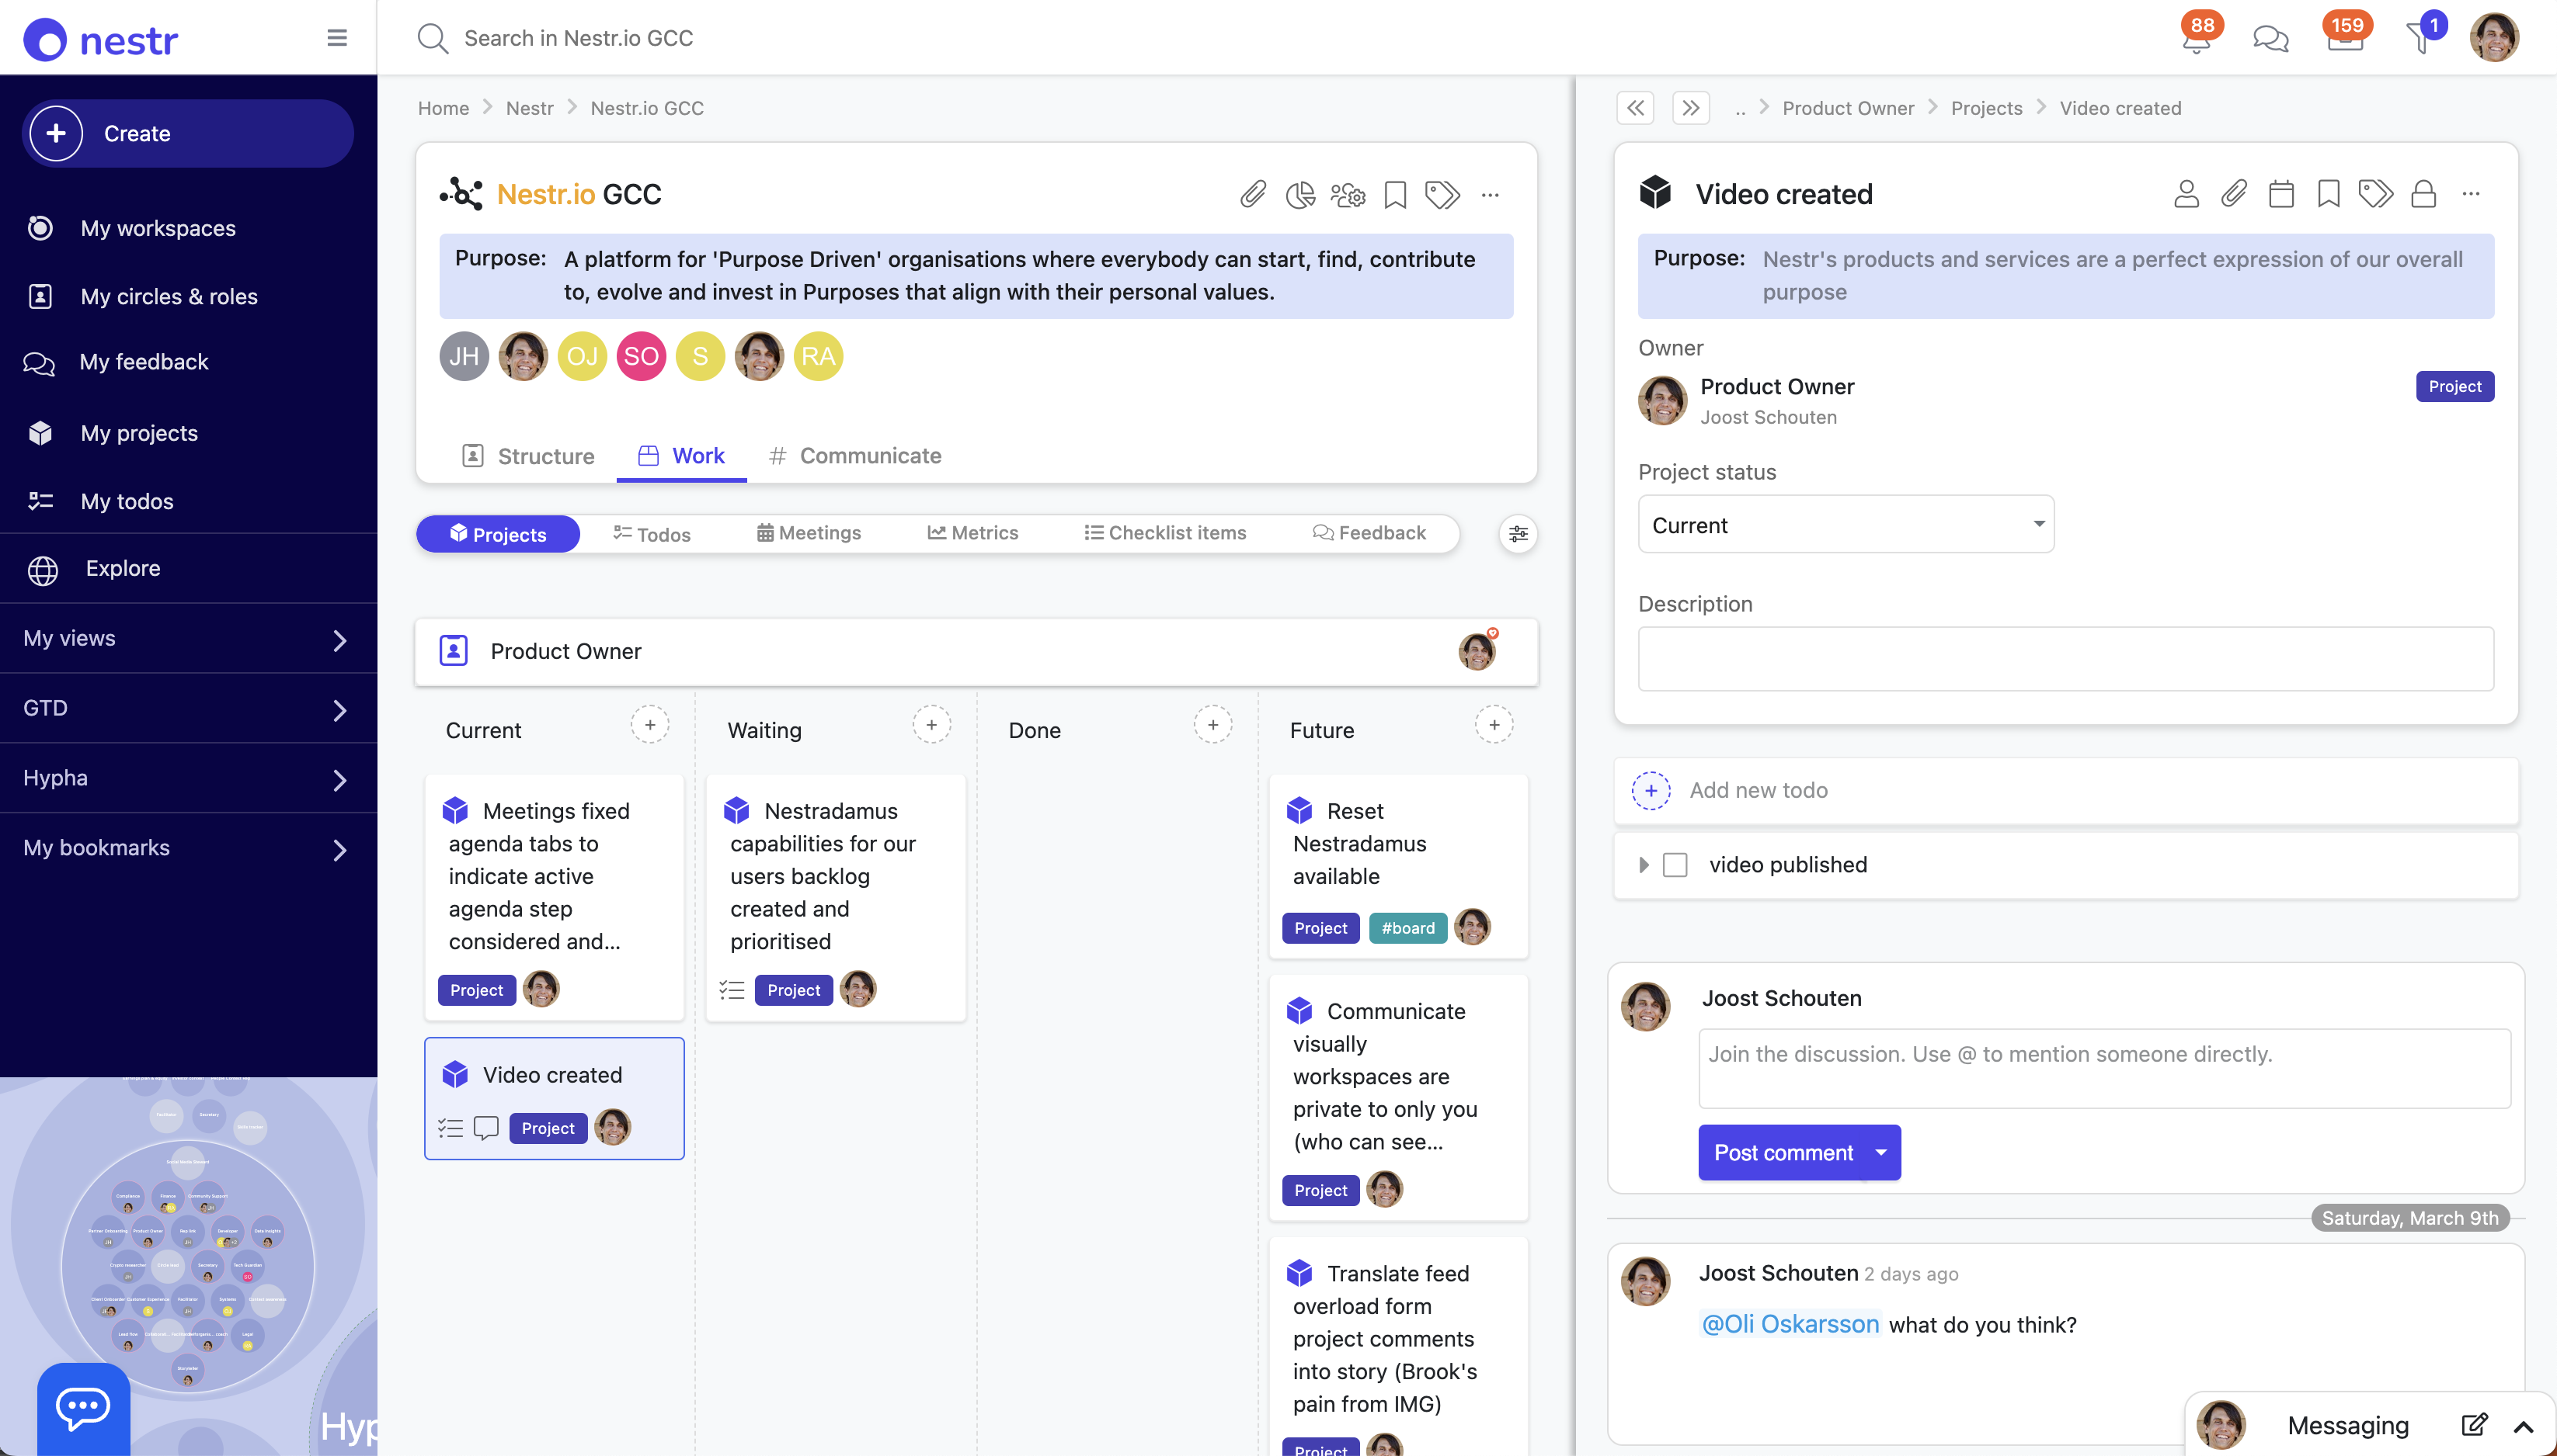Switch to the Structure tab
The image size is (2557, 1456).
(527, 456)
